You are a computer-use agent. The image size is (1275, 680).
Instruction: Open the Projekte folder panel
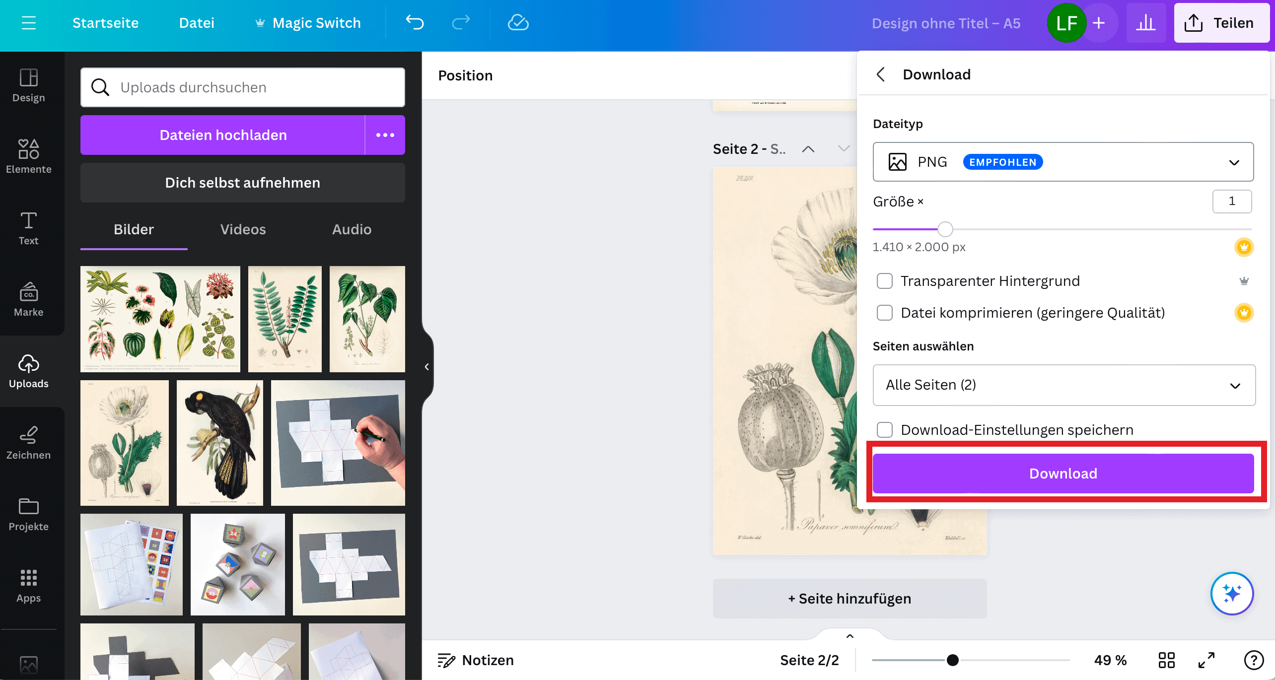tap(29, 514)
